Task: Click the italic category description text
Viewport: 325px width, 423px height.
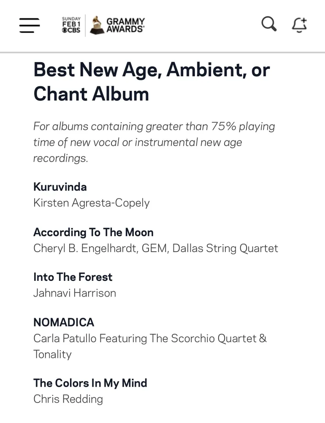Action: 154,142
